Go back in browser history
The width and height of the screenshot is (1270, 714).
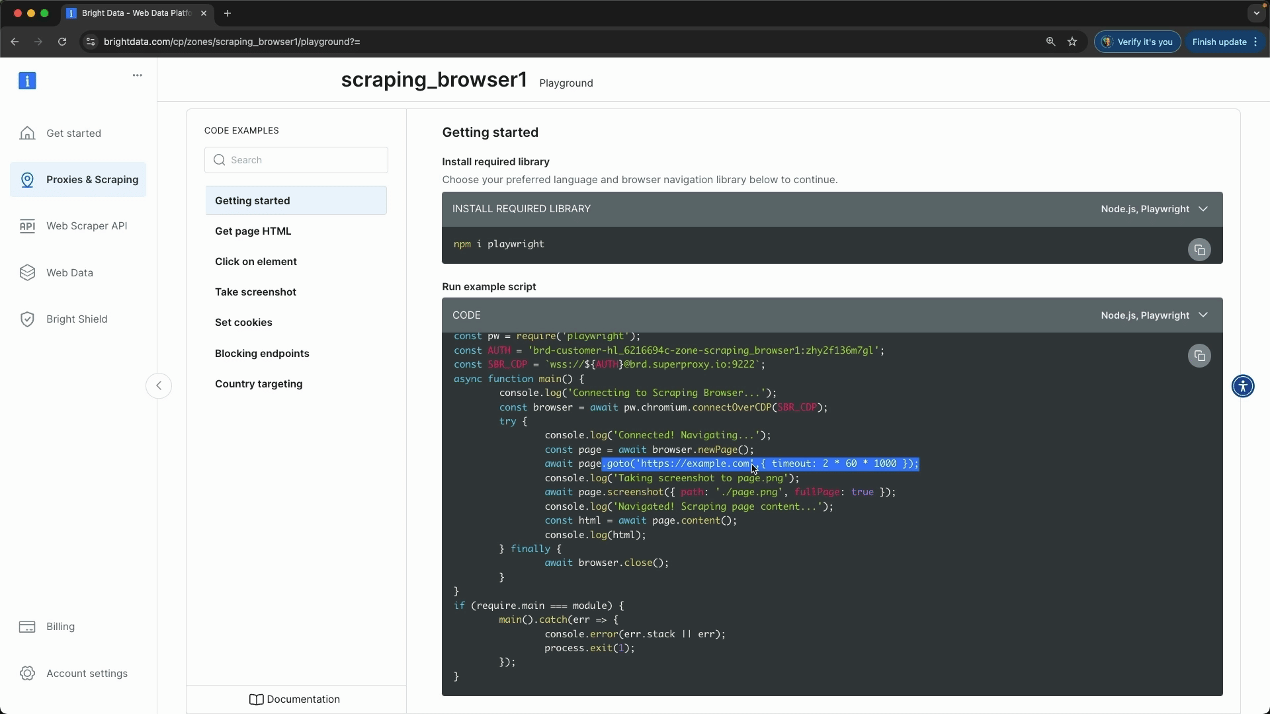click(x=15, y=42)
